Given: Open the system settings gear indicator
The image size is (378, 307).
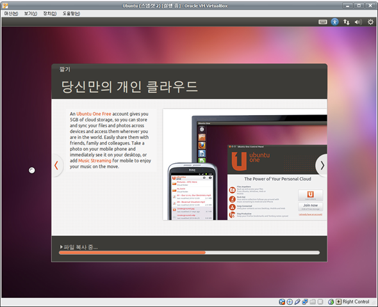Looking at the screenshot, I should pyautogui.click(x=370, y=22).
